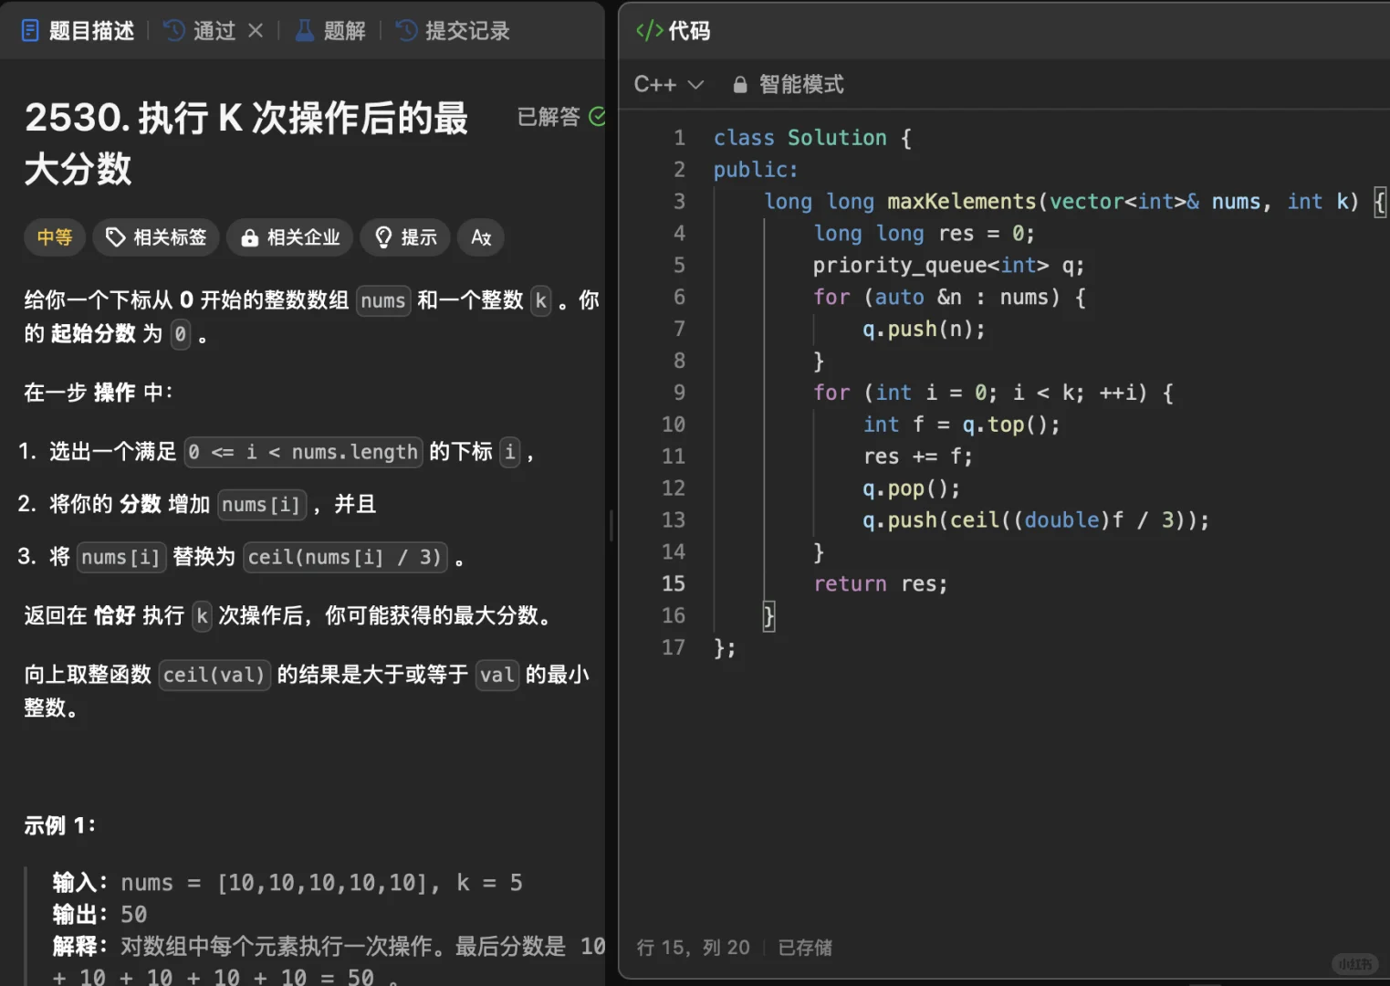Viewport: 1390px width, 986px height.
Task: Click the 代码 panel header
Action: [673, 31]
